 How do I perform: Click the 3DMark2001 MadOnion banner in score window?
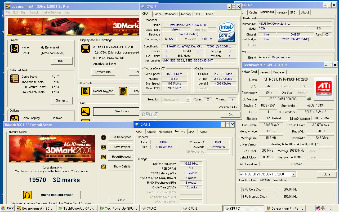click(52, 149)
